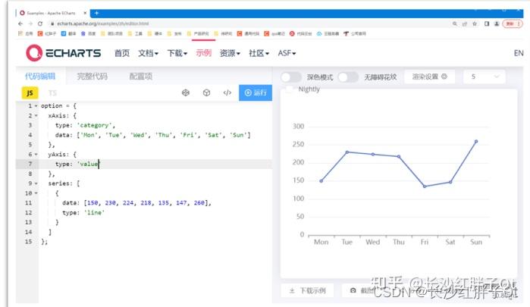530x307 pixels.
Task: Bookmark this page with the star icon
Action: [x=475, y=23]
